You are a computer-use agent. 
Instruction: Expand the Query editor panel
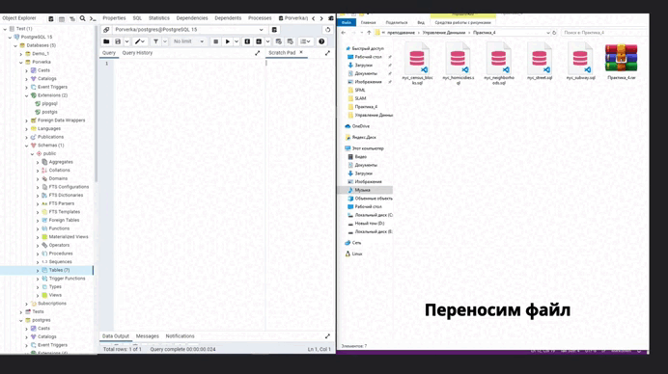point(258,53)
